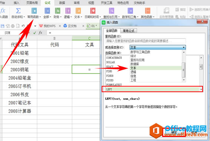This screenshot has height=141, width=210.
Task: Open the 财务 financial functions icon
Action: [x=58, y=11]
